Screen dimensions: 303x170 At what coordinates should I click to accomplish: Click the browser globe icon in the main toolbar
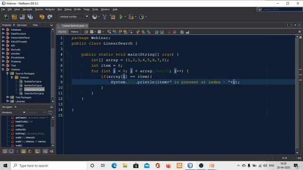point(95,17)
